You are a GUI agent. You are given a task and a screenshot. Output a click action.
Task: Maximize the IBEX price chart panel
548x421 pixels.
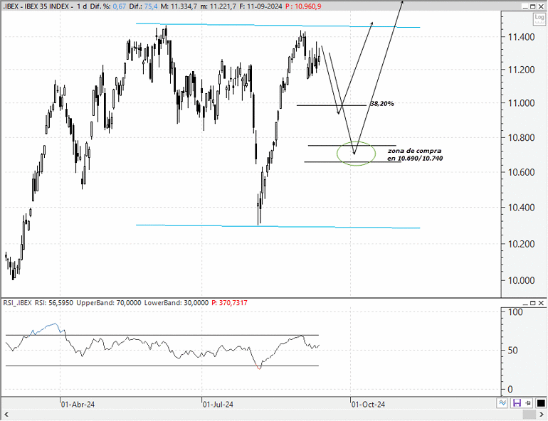click(x=533, y=6)
